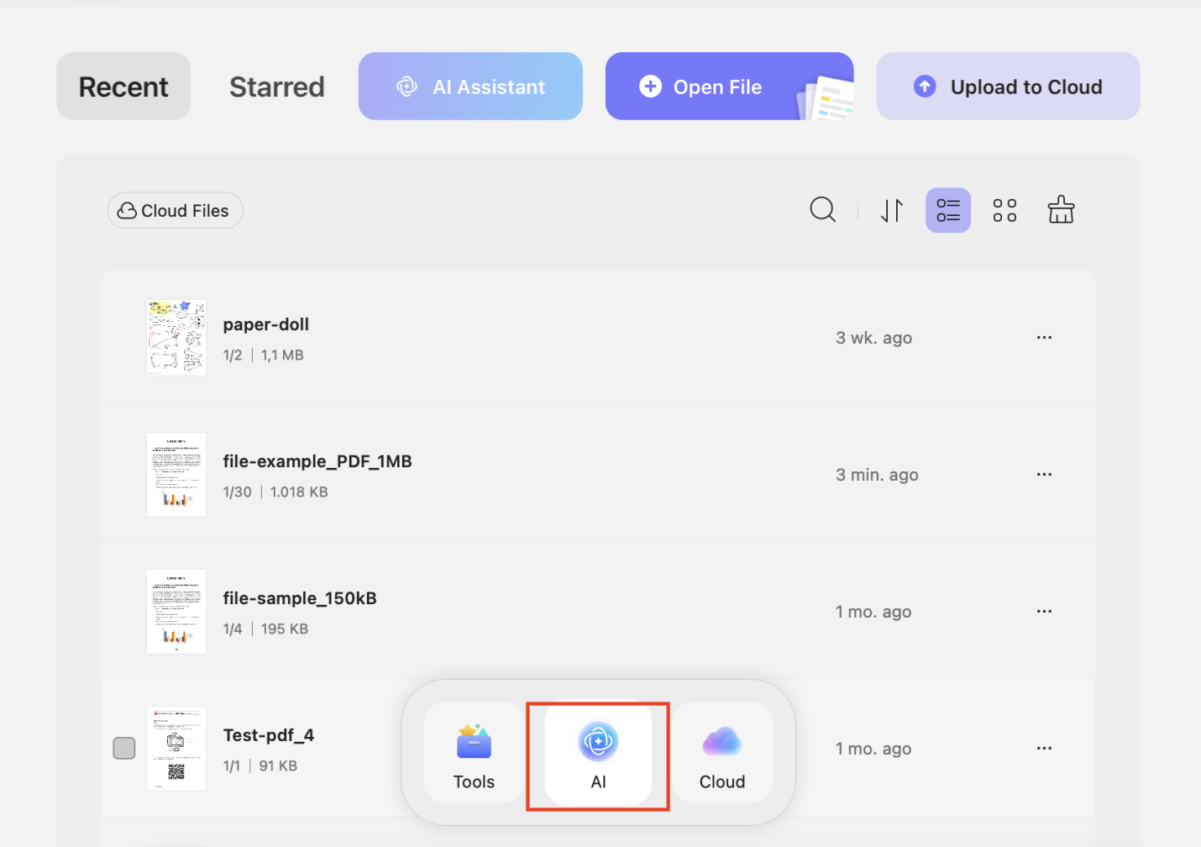The width and height of the screenshot is (1201, 847).
Task: Tick the checkbox beside Test-pdf_4
Action: coord(124,748)
